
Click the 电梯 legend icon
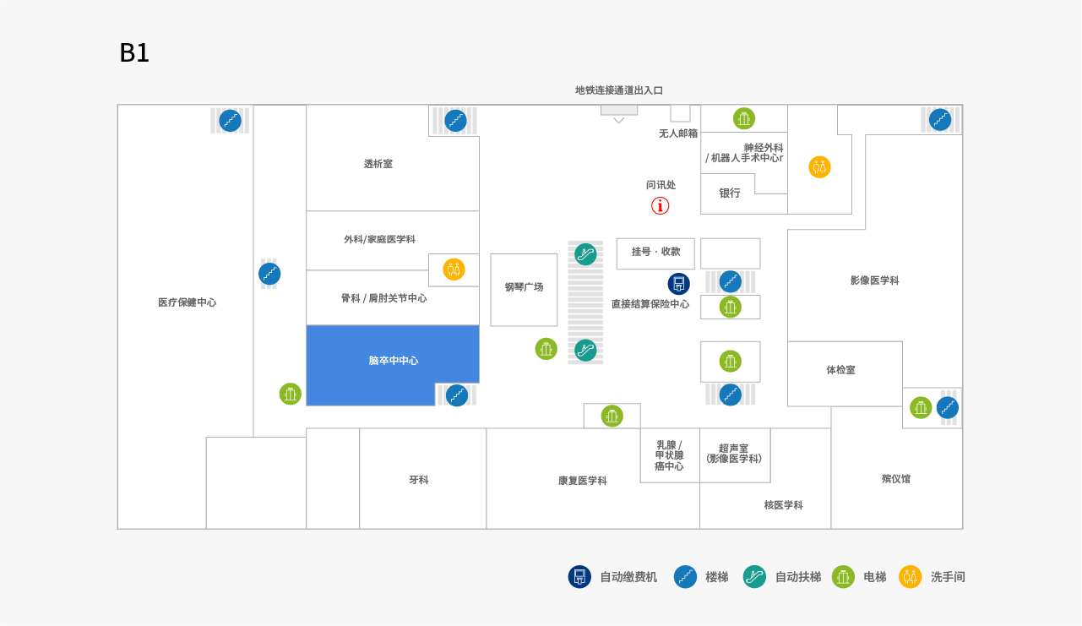point(843,577)
